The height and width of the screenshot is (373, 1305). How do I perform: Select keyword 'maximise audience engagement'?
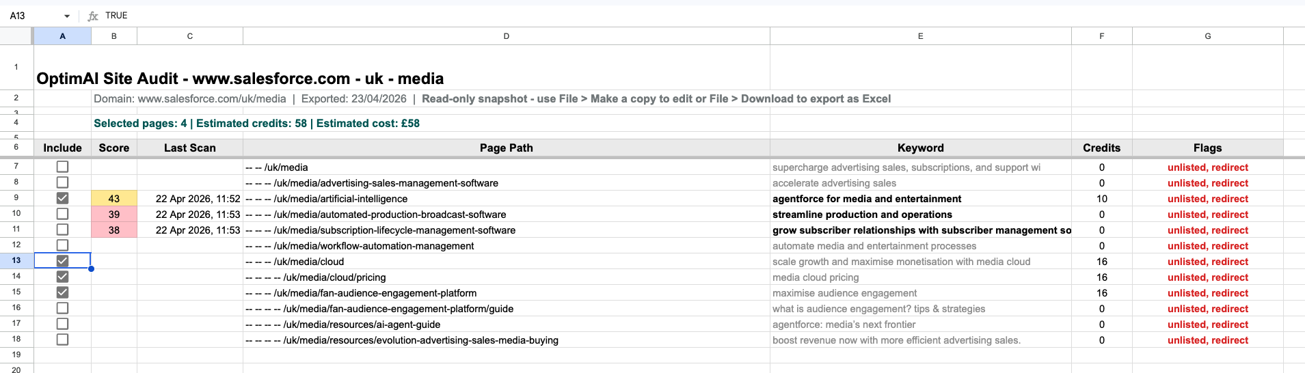tap(921, 292)
